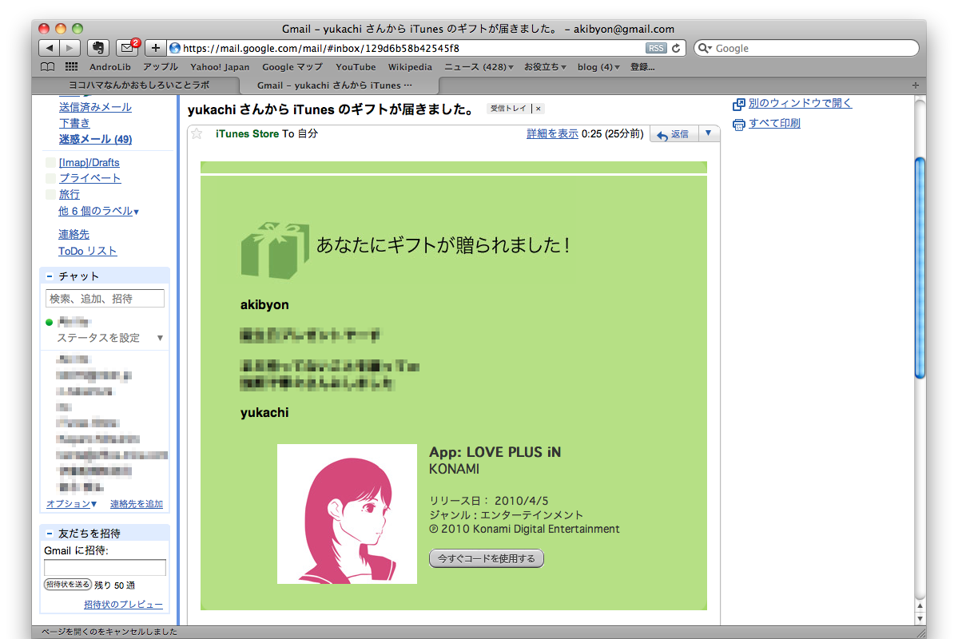
Task: Open the 迷惑メール (49) spam link
Action: pyautogui.click(x=95, y=139)
